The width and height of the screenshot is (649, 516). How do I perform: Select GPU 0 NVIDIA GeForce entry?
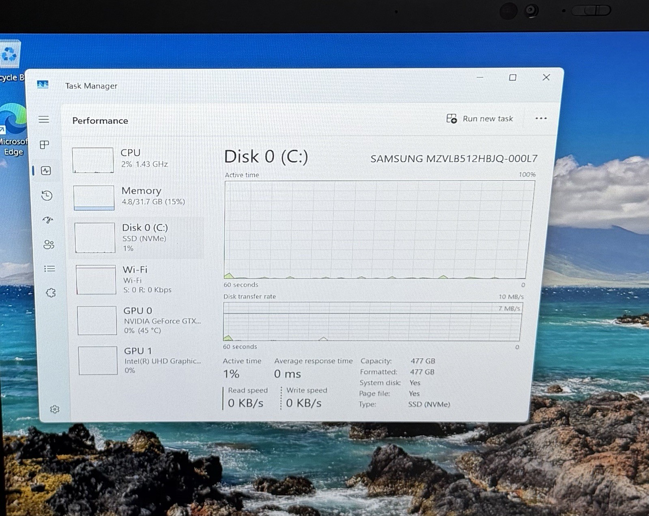click(x=140, y=320)
